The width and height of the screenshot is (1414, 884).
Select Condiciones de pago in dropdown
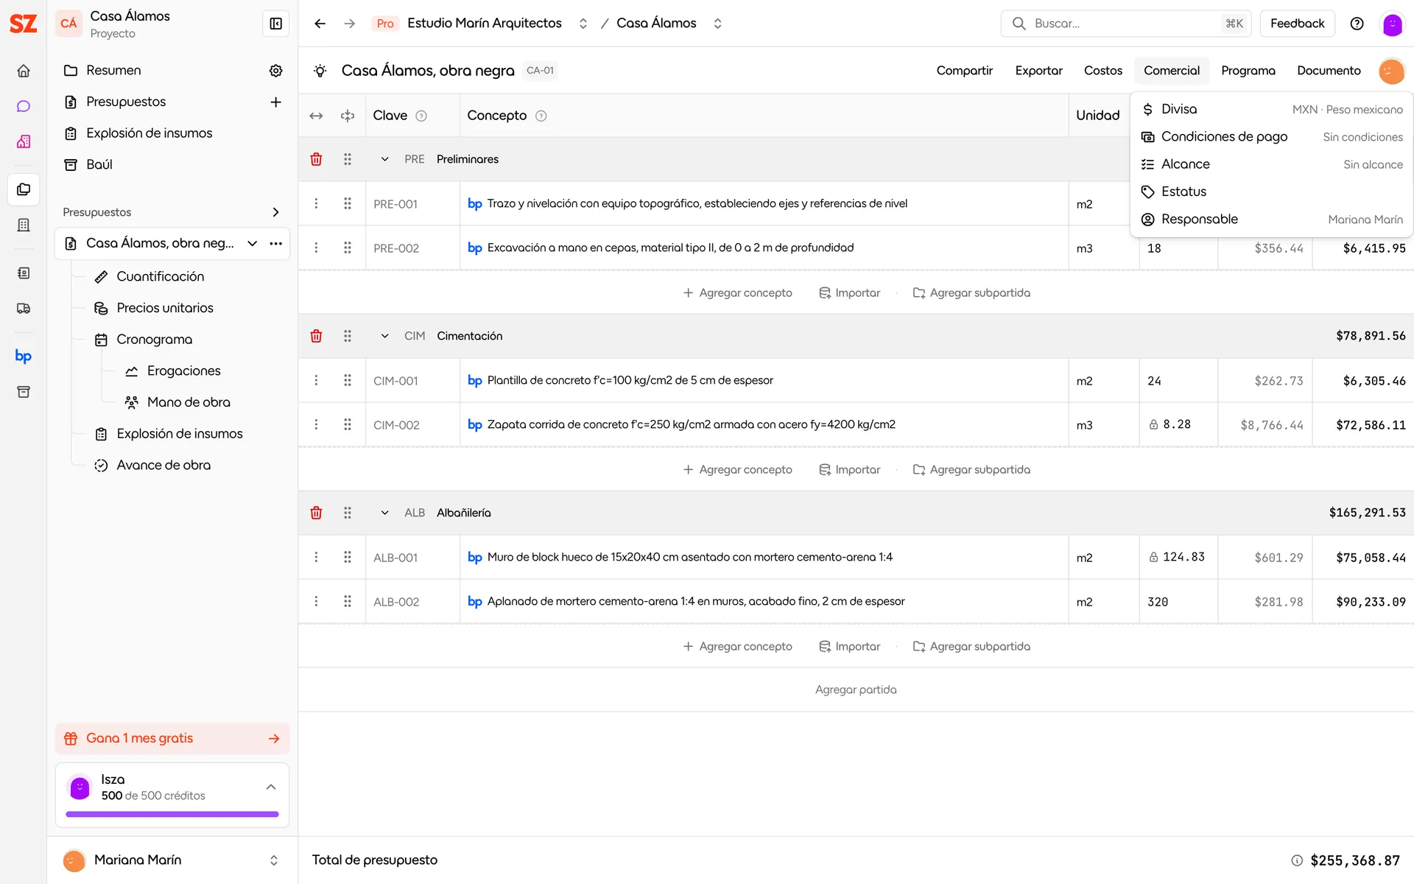tap(1271, 137)
